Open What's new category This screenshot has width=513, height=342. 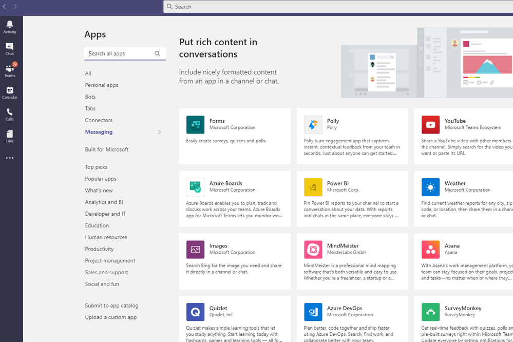99,191
